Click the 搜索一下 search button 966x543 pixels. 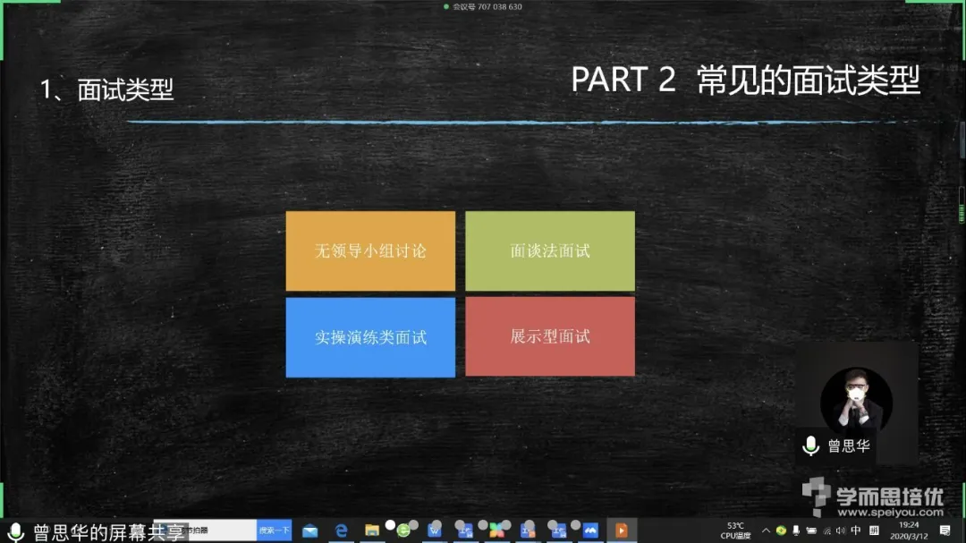point(274,530)
